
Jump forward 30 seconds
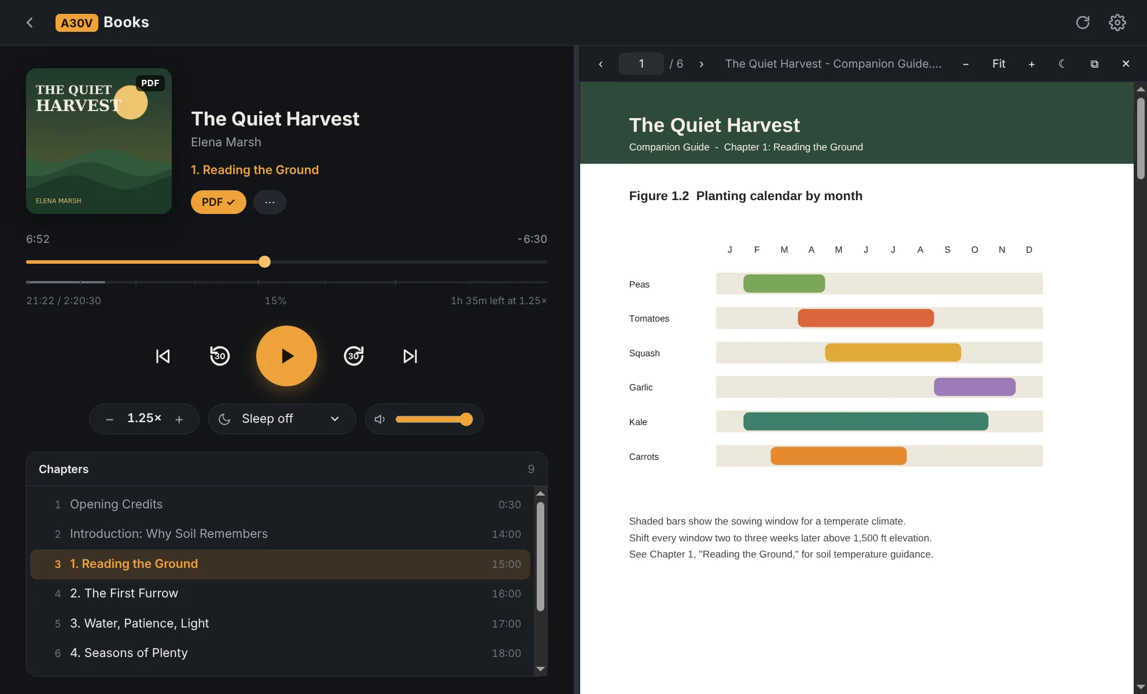(353, 356)
